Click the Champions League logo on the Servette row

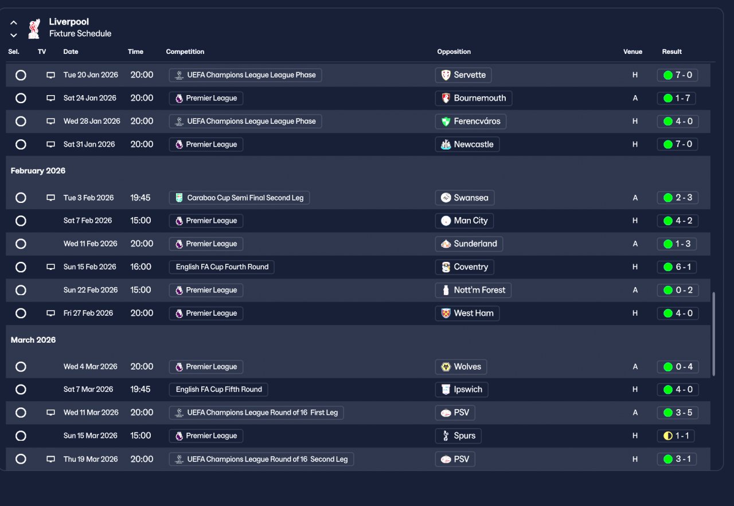click(179, 75)
